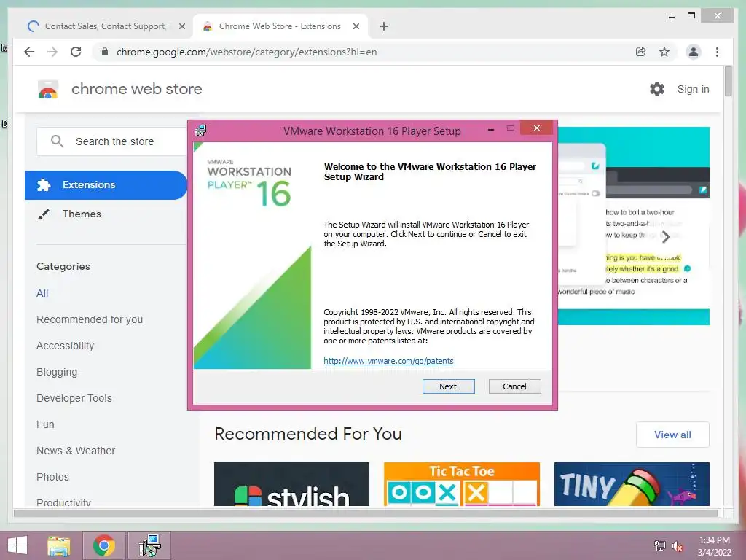The width and height of the screenshot is (746, 560).
Task: Reload the Chrome Web Store page
Action: coord(76,52)
